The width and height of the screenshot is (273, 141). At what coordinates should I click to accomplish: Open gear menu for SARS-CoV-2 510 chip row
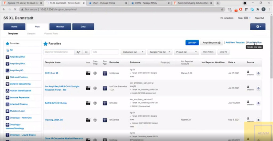tap(258, 103)
